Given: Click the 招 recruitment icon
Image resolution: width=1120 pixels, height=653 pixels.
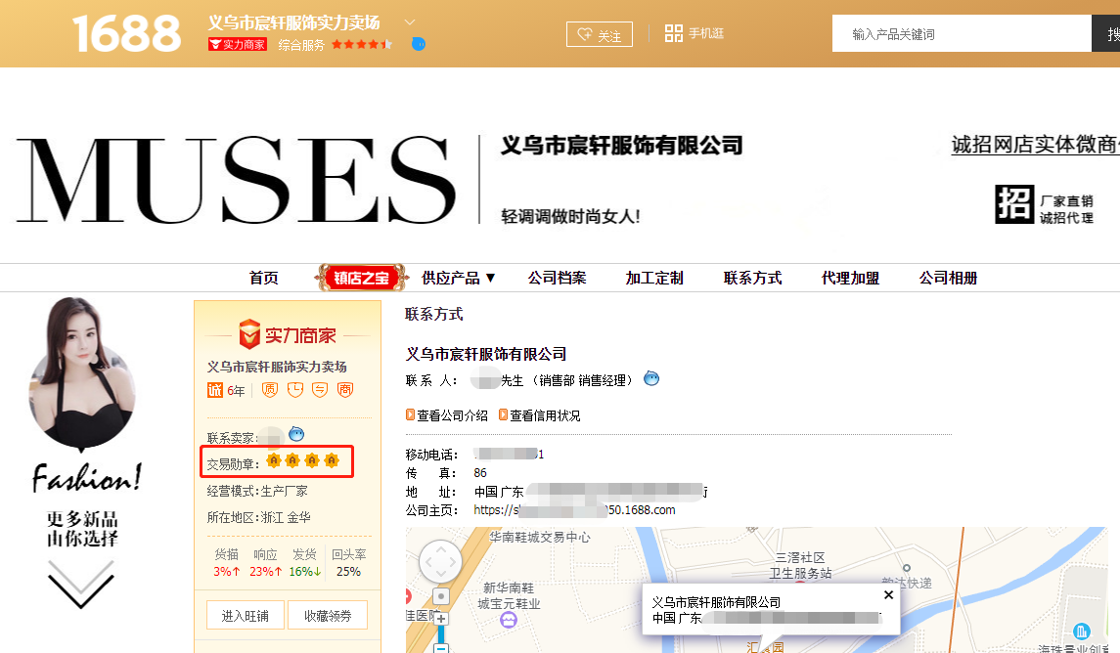Looking at the screenshot, I should (x=1014, y=204).
